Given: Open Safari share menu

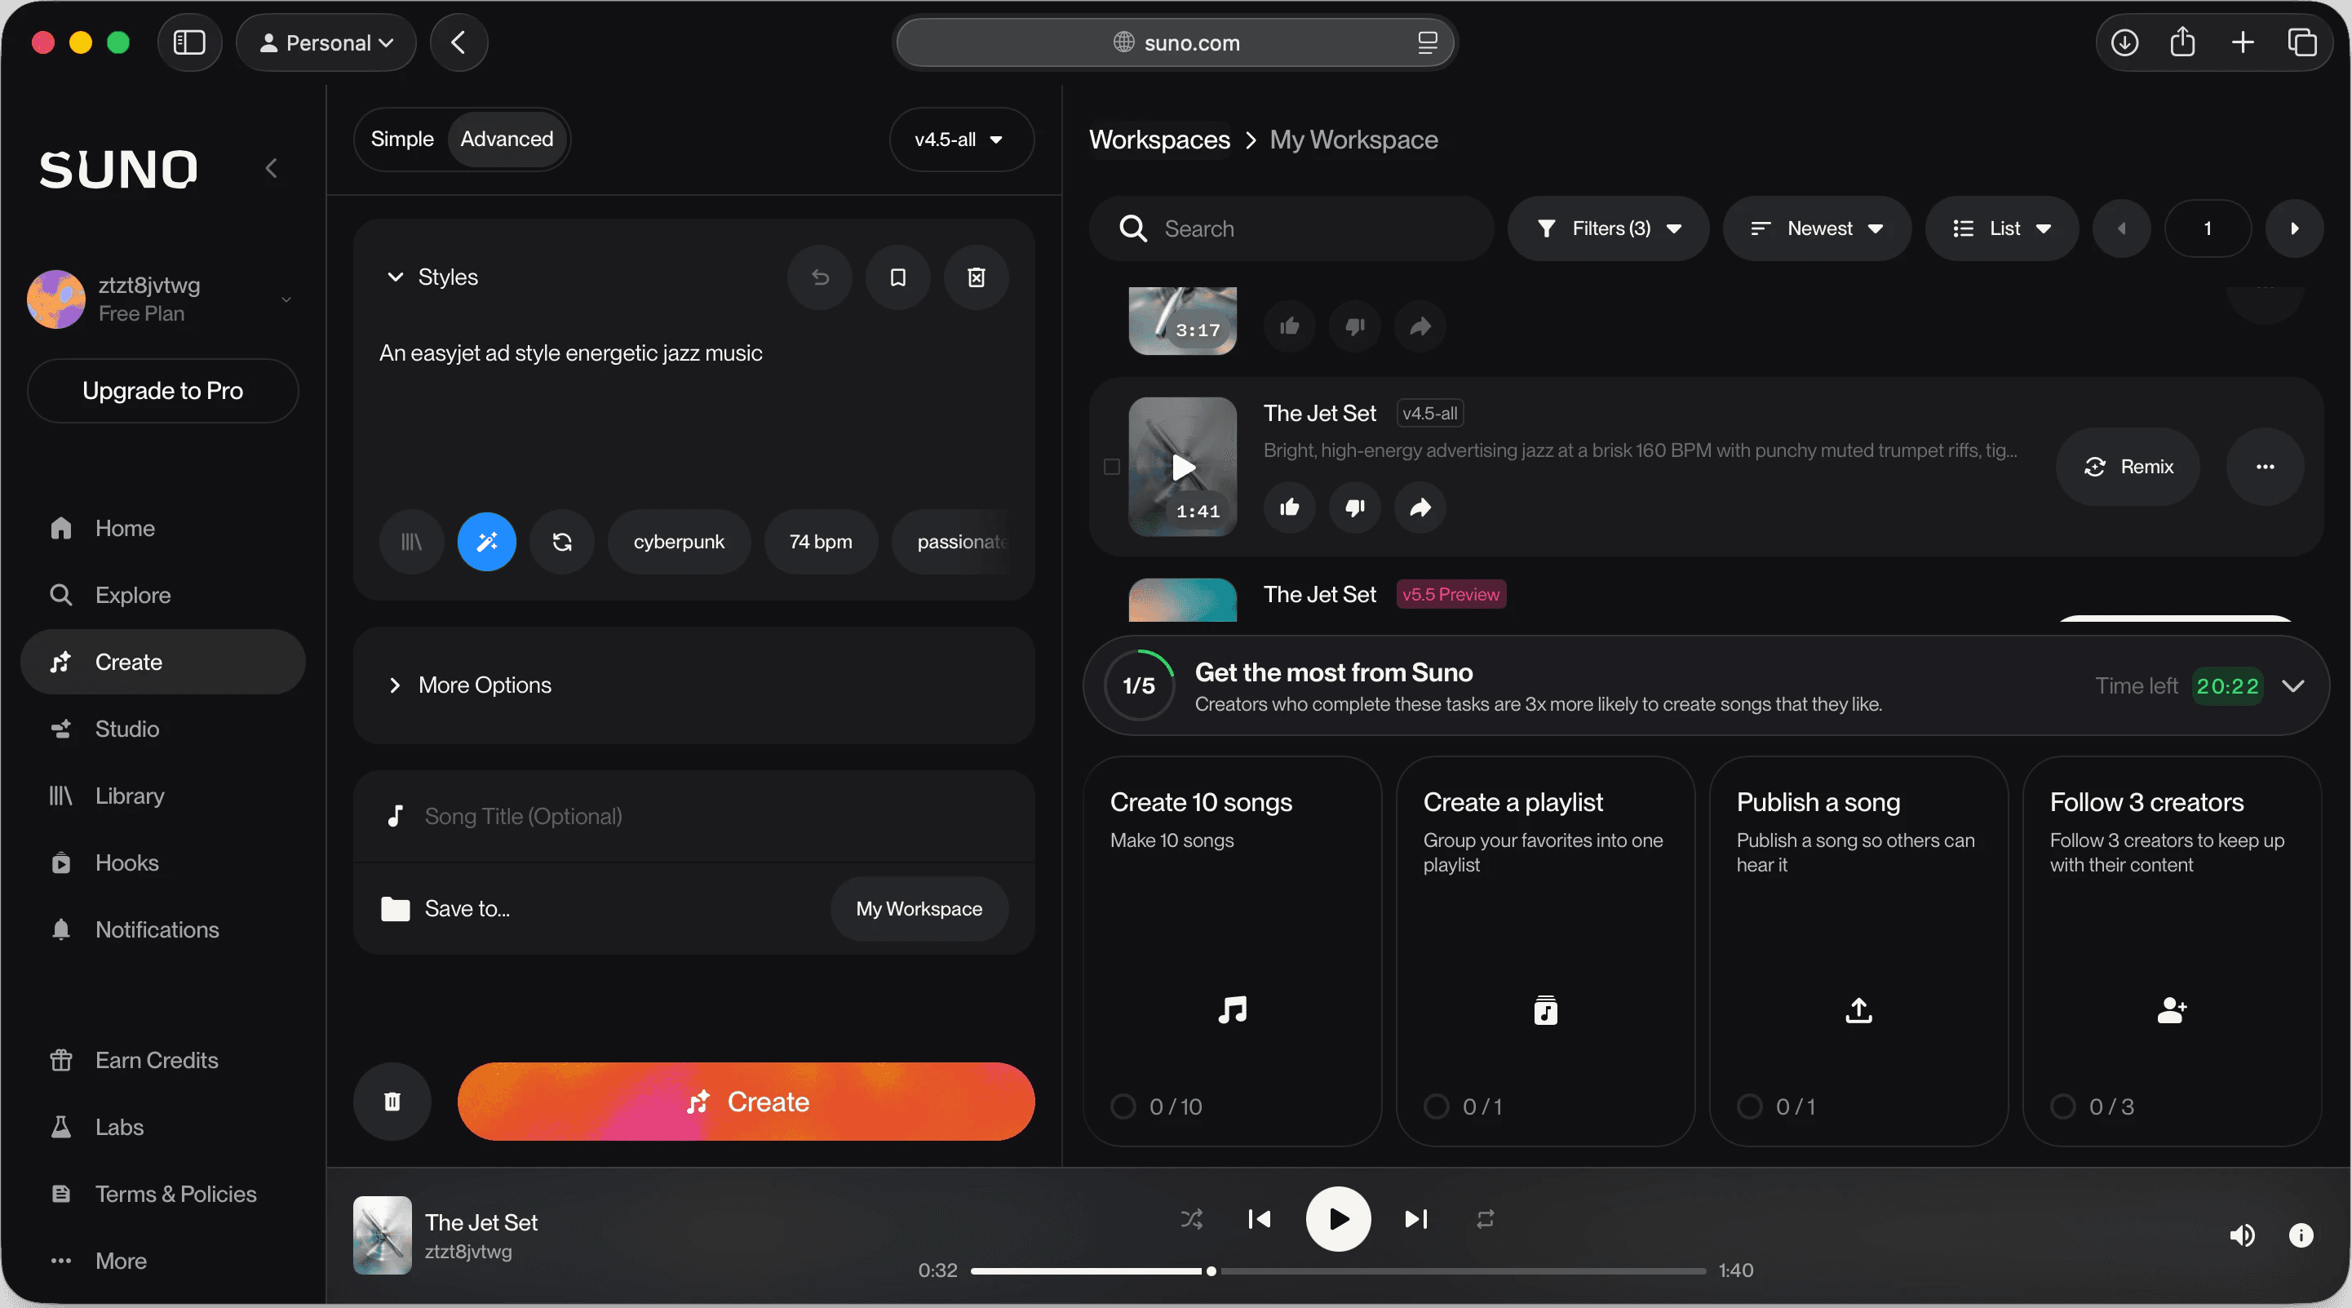Looking at the screenshot, I should tap(2182, 42).
